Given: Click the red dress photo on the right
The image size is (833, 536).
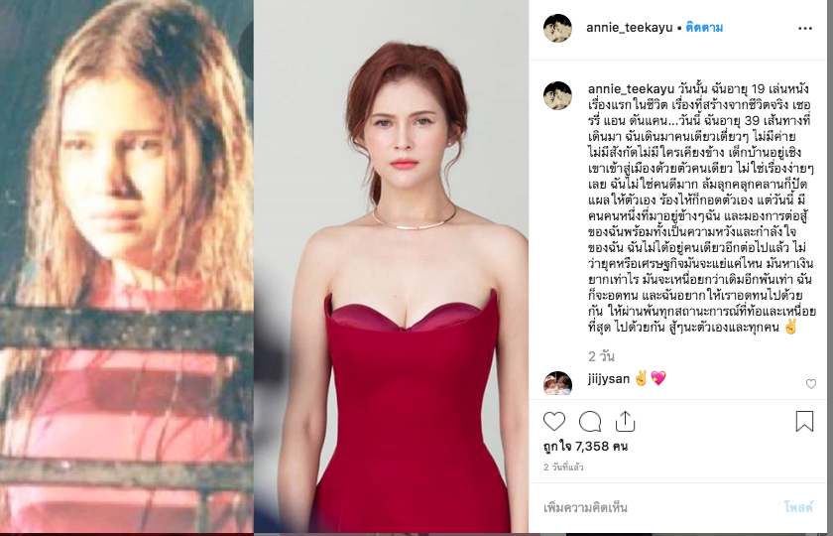Looking at the screenshot, I should 392,267.
